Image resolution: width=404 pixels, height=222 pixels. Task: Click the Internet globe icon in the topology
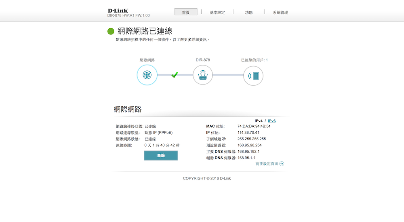[x=147, y=75]
